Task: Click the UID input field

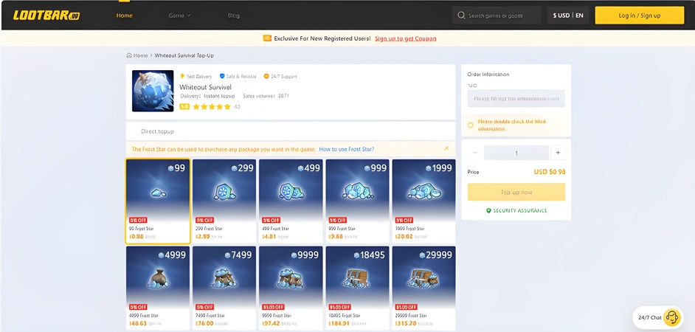Action: (x=516, y=98)
